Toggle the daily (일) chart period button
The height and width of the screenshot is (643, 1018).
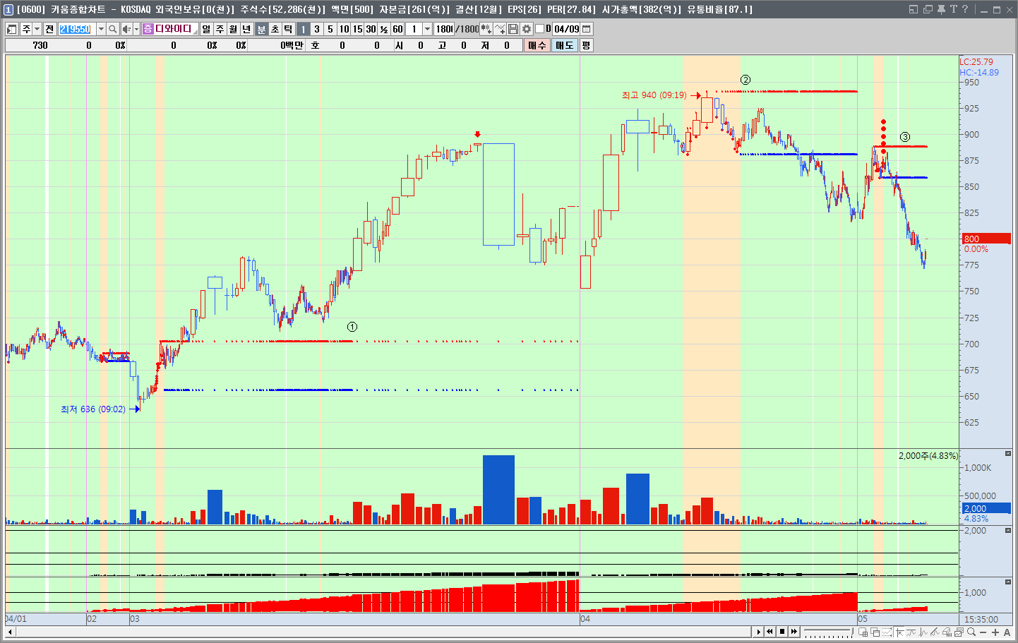206,29
